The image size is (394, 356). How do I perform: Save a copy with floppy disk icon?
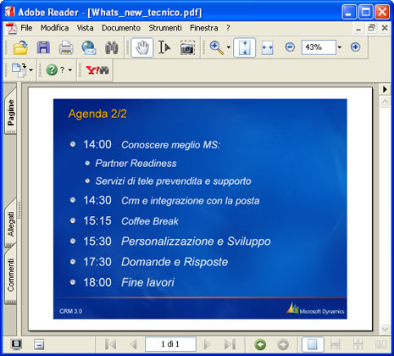(x=43, y=47)
